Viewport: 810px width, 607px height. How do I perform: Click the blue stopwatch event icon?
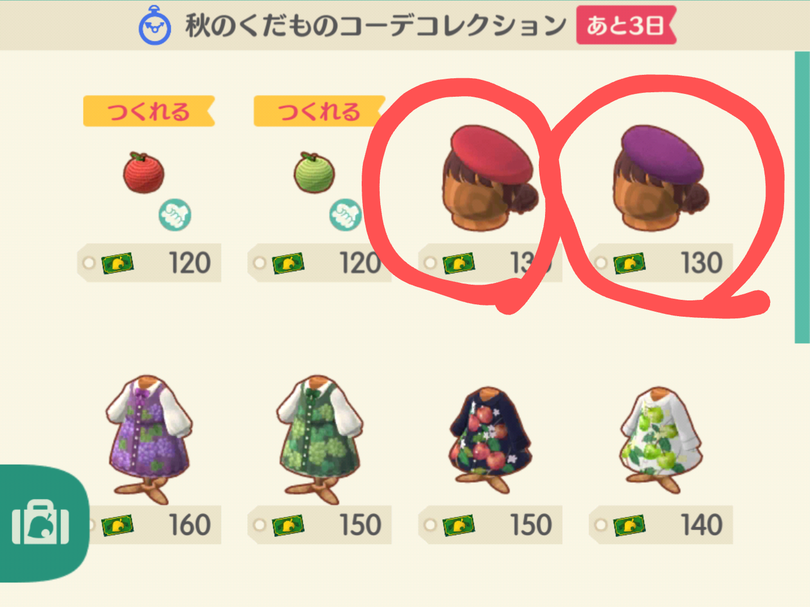[155, 25]
